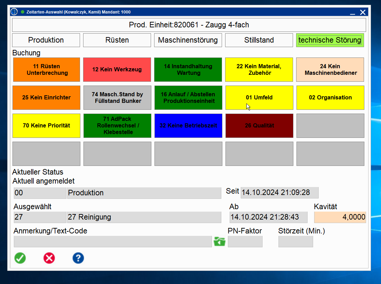Image resolution: width=381 pixels, height=284 pixels.
Task: Book 11 Rüsten Unterbrechung
Action: [46, 70]
